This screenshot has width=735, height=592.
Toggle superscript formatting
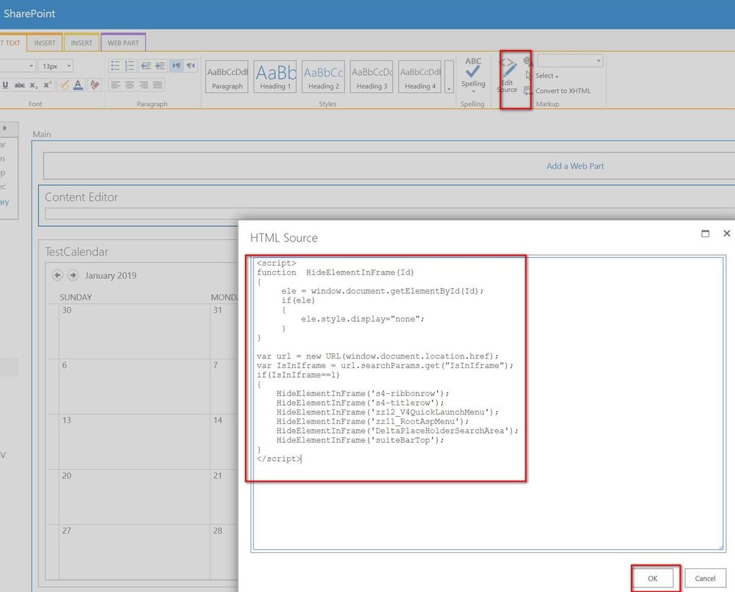click(47, 85)
